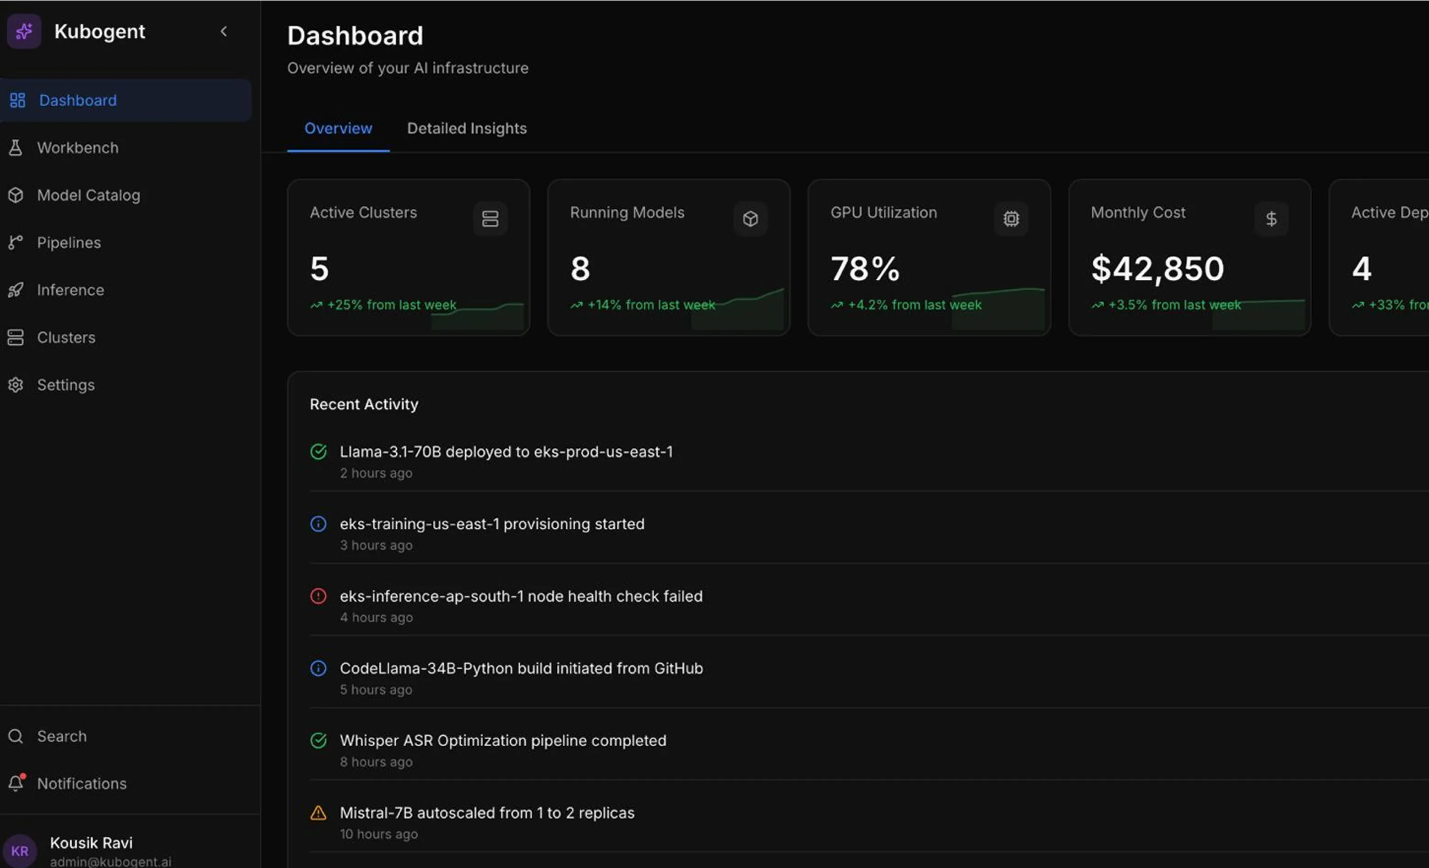Click the Kousik Ravi user avatar

[20, 851]
